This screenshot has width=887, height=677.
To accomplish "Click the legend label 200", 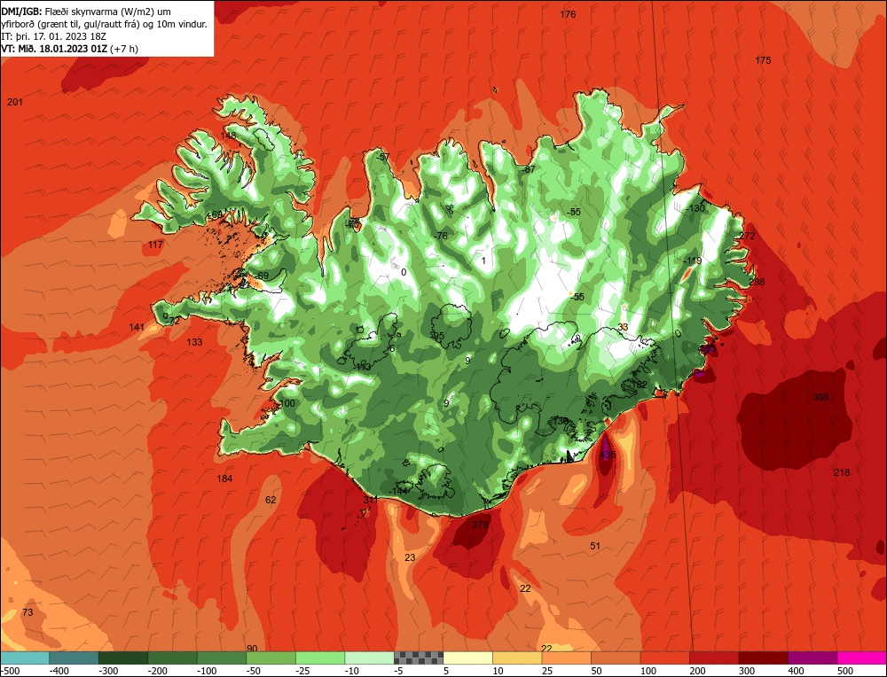I will point(697,671).
